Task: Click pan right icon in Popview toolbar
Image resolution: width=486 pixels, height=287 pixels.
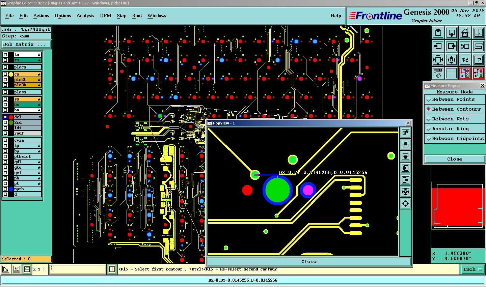Action: pyautogui.click(x=405, y=180)
